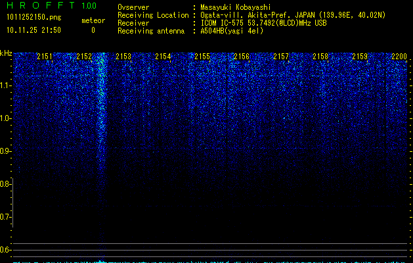Click the 2156 time marker

click(x=242, y=57)
